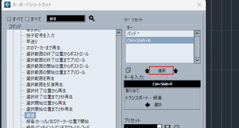The height and width of the screenshot is (128, 239).
Task: Click the left arrow beside 選択
Action: point(147,105)
